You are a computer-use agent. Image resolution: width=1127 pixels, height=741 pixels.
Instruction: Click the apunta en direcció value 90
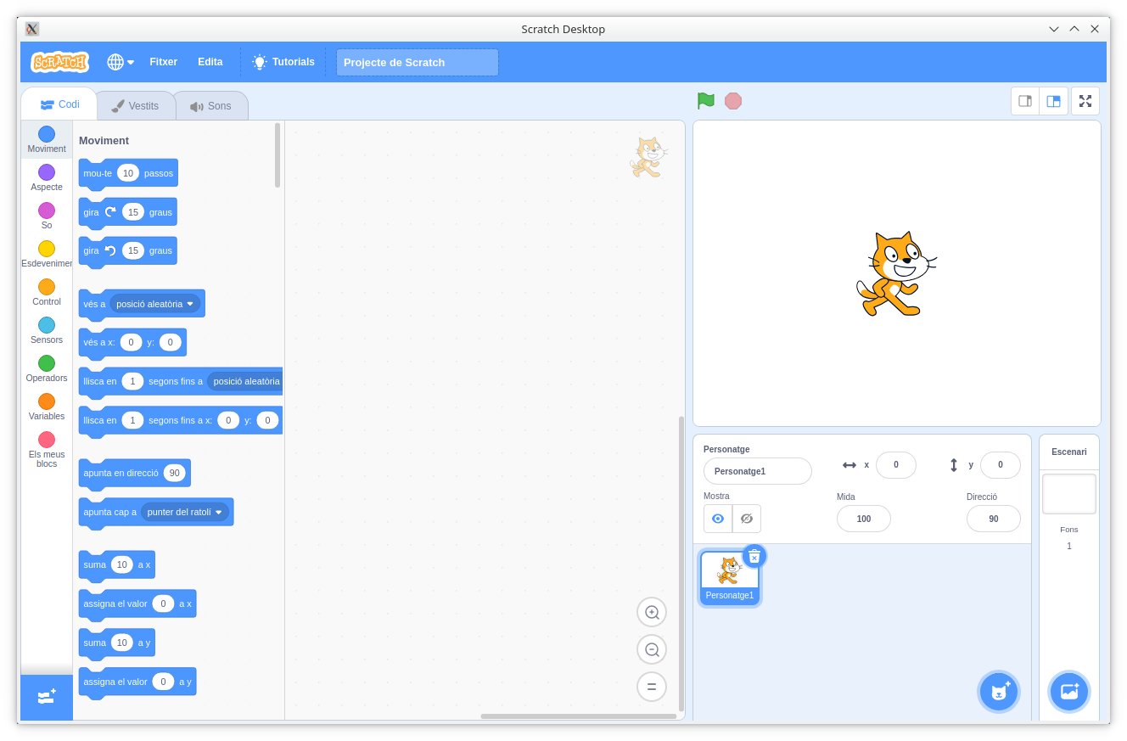pos(175,473)
